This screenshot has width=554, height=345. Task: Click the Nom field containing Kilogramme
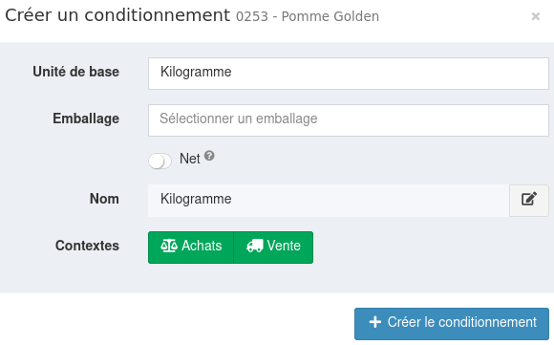(329, 201)
